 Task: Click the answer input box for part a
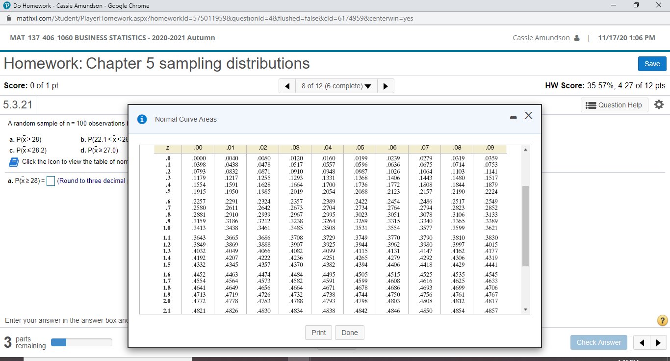pyautogui.click(x=51, y=180)
